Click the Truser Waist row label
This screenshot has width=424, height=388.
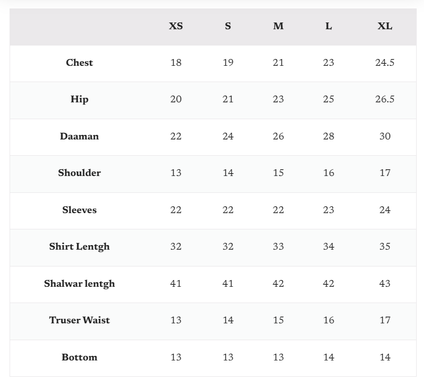coord(79,320)
